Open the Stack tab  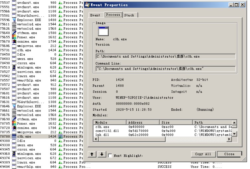[129, 15]
